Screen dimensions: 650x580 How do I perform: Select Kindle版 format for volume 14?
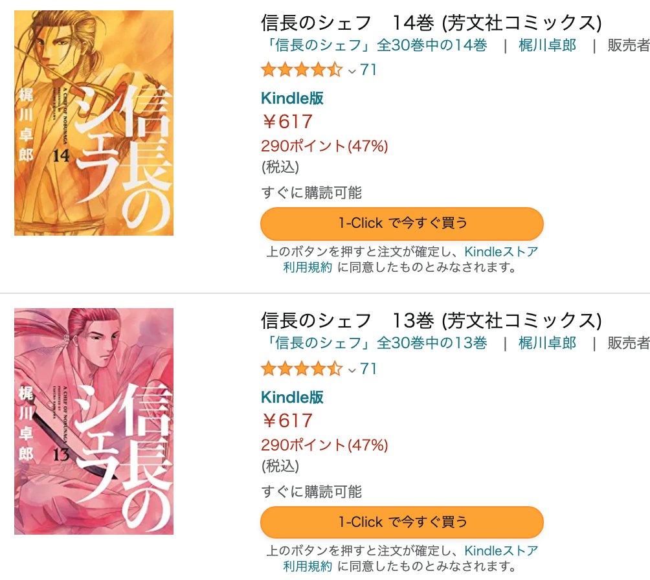tap(292, 98)
